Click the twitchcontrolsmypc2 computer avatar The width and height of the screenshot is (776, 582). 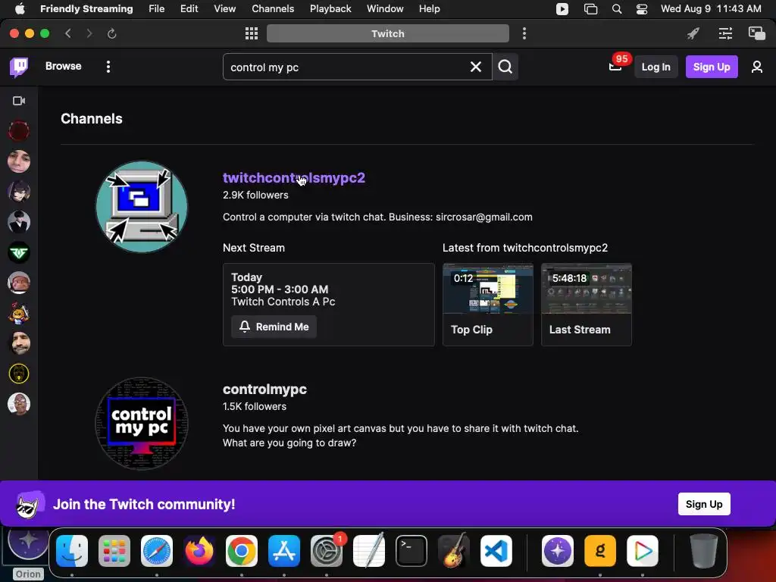click(142, 207)
